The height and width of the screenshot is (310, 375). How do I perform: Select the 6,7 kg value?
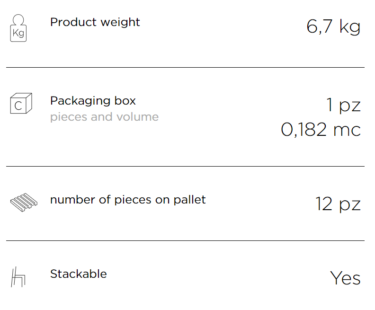coord(333,27)
